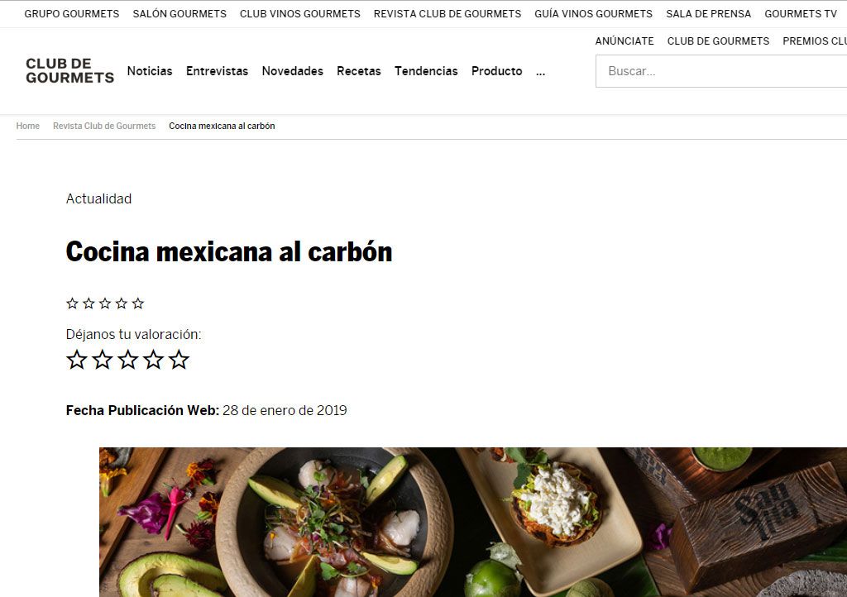This screenshot has height=597, width=847.
Task: Open the Recetas section
Action: pos(359,71)
